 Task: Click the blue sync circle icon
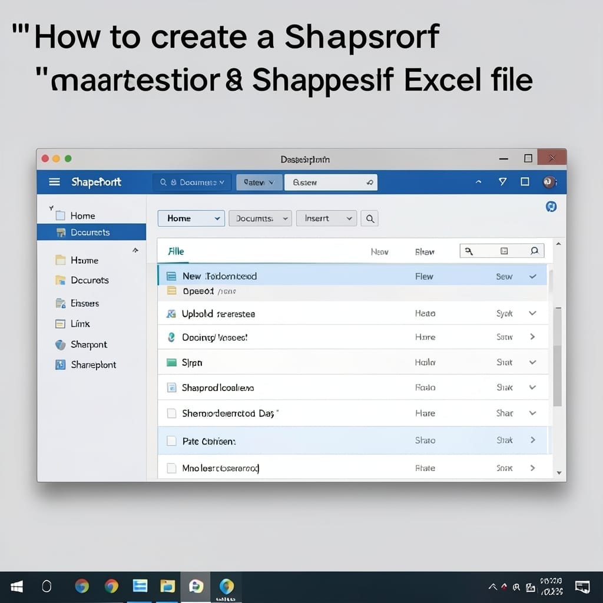coord(551,207)
